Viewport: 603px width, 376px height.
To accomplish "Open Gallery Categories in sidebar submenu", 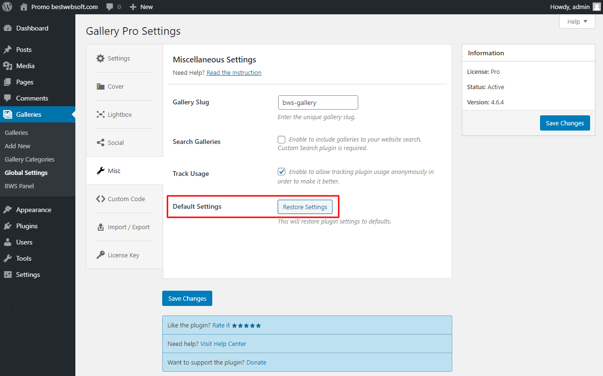I will 30,159.
